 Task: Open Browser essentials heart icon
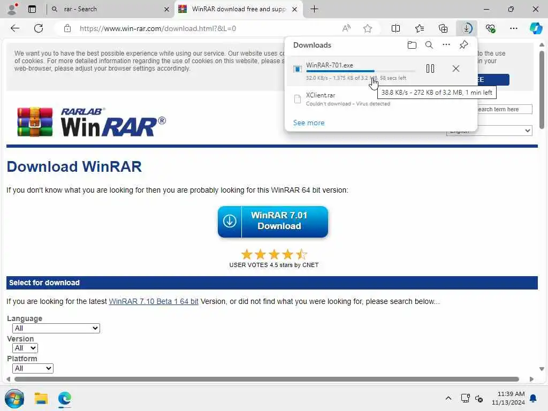490,28
